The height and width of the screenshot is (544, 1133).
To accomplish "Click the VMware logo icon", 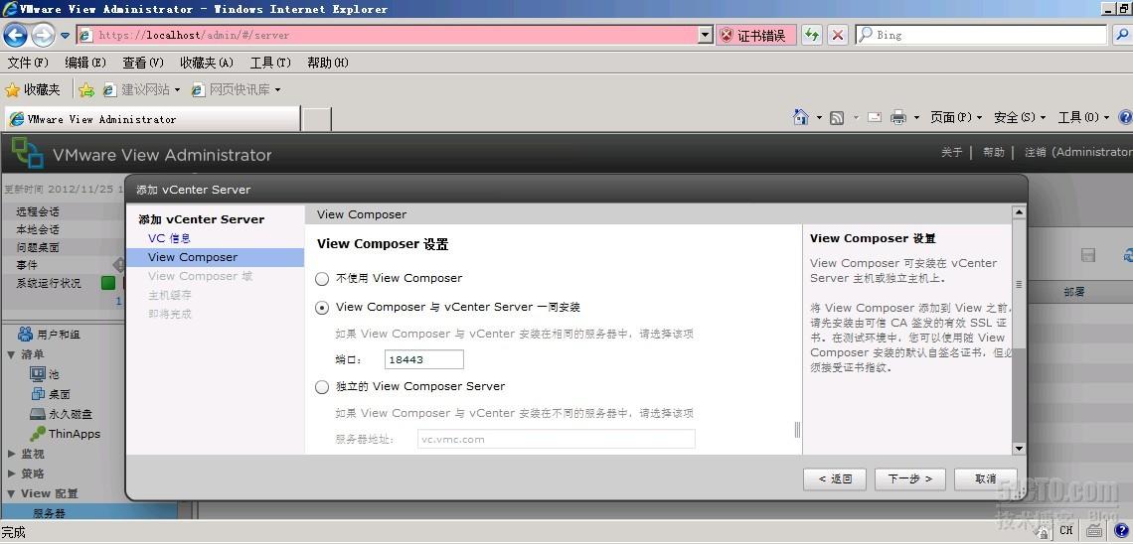I will [x=27, y=155].
